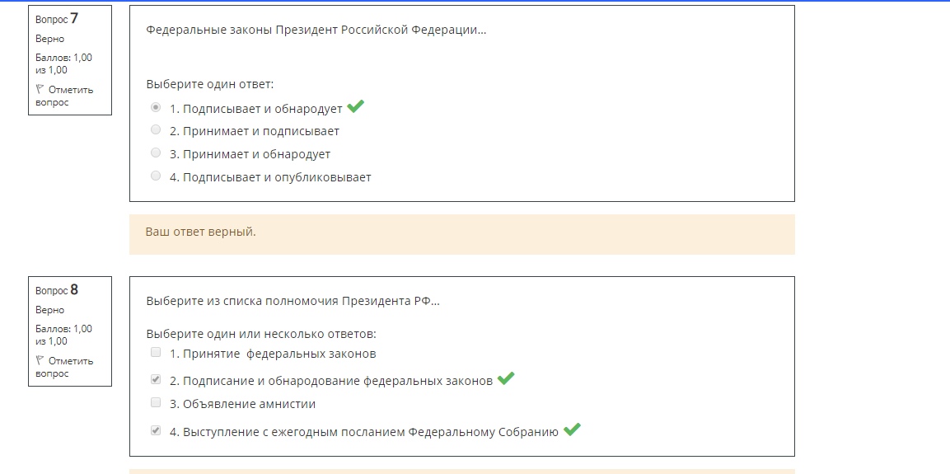Click question text 'Выберите из списка полномочия Президента'
The image size is (950, 474).
(x=292, y=301)
